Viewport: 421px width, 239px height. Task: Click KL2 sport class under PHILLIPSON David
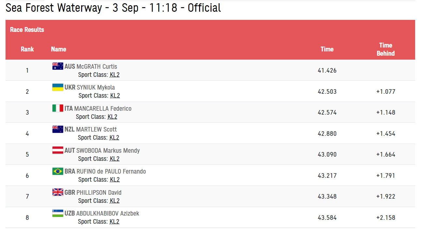click(x=115, y=201)
